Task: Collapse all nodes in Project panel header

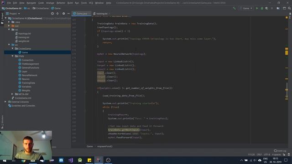Action: [x=57, y=14]
